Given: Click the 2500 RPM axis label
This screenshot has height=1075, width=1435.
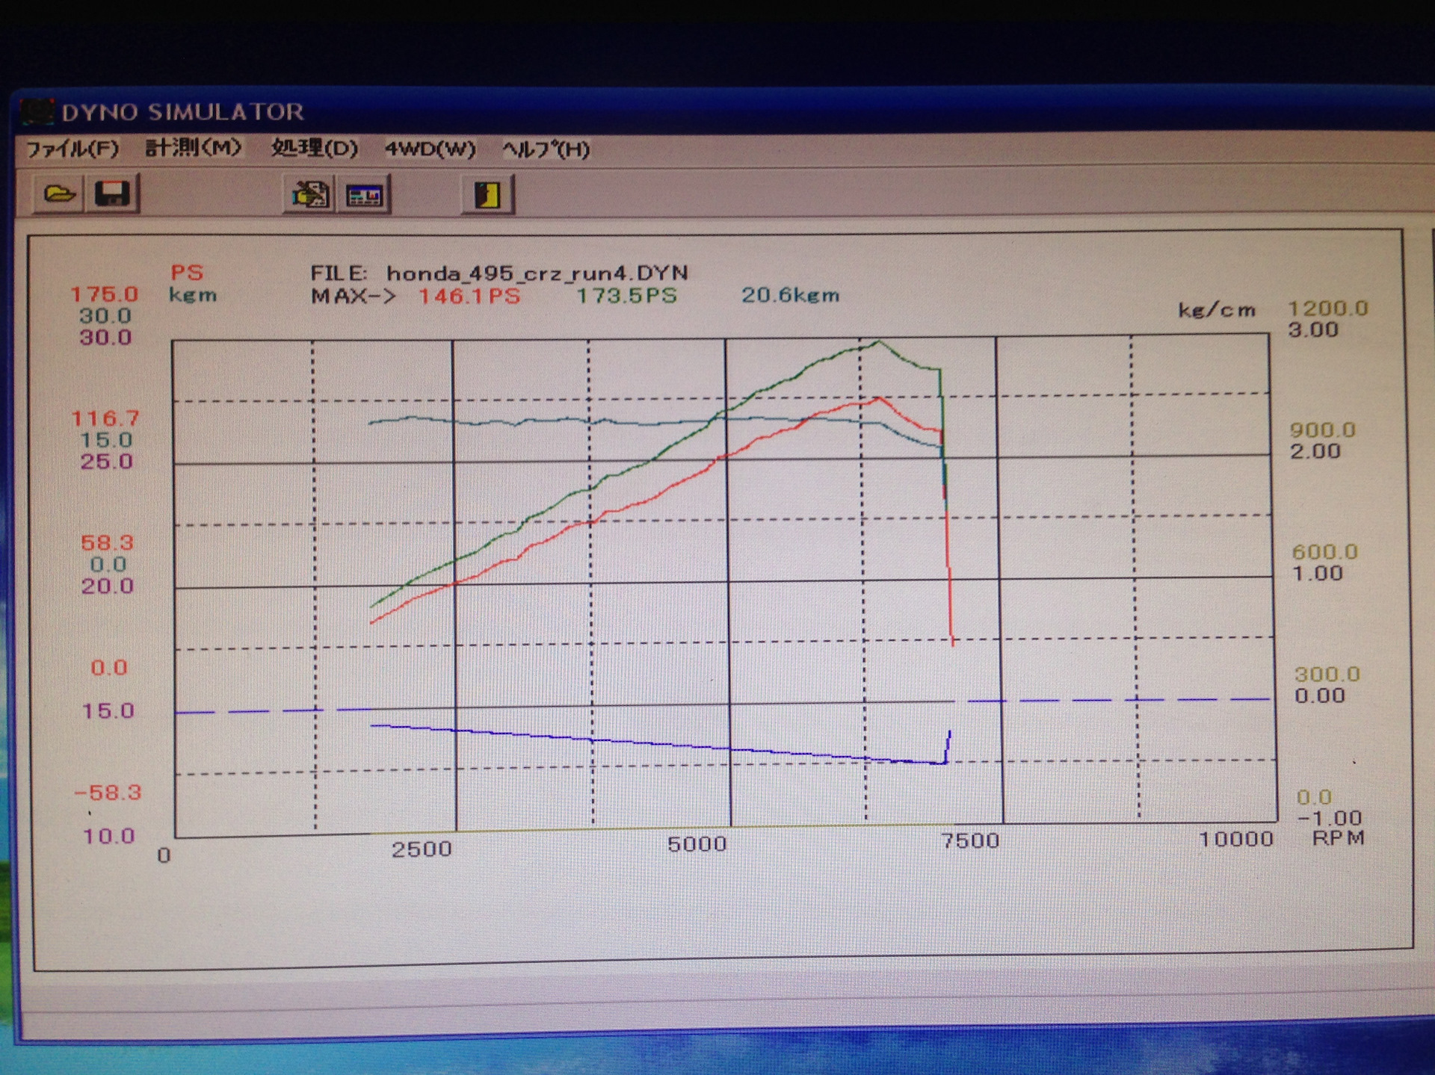Looking at the screenshot, I should 422,849.
